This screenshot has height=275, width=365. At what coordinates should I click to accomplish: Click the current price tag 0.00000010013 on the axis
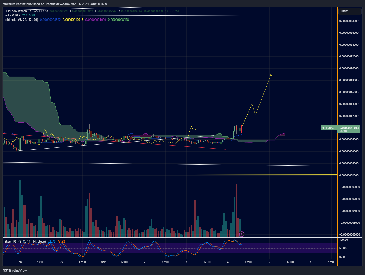pyautogui.click(x=349, y=128)
